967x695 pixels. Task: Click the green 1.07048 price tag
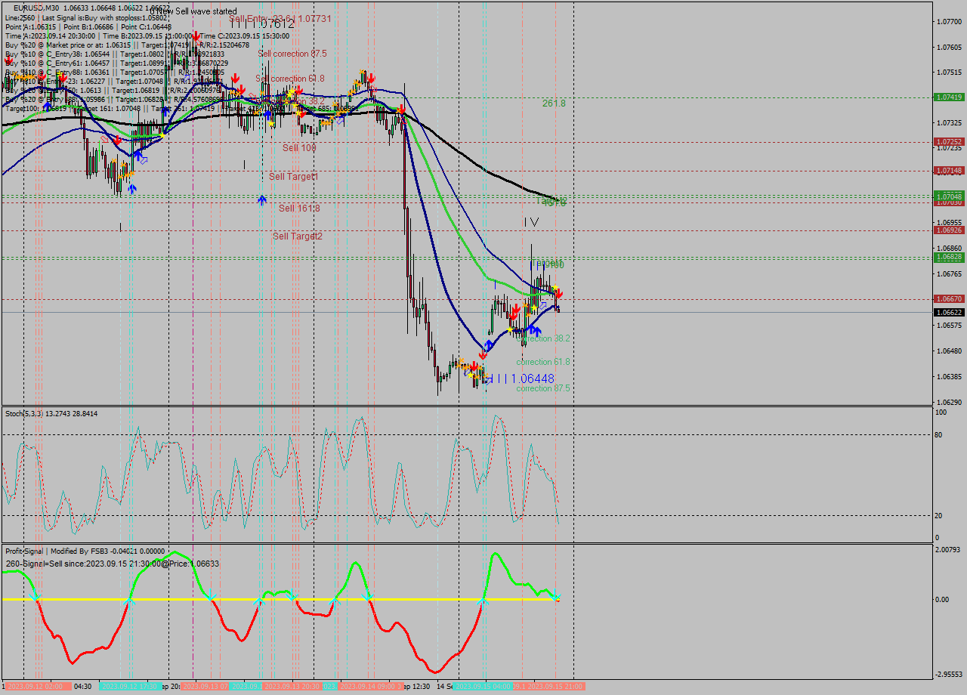[x=949, y=196]
